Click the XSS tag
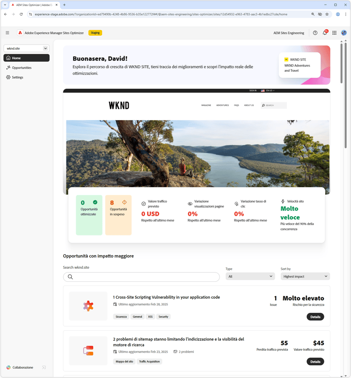 click(x=150, y=317)
